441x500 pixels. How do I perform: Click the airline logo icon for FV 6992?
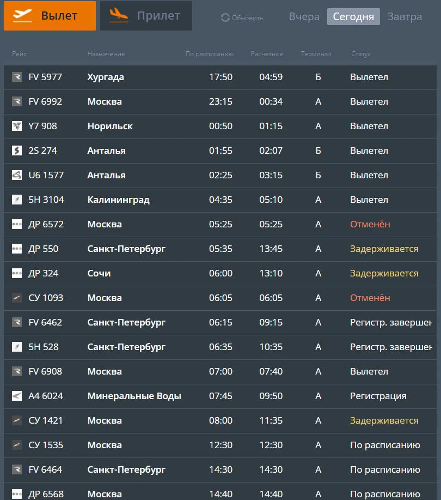pyautogui.click(x=17, y=102)
